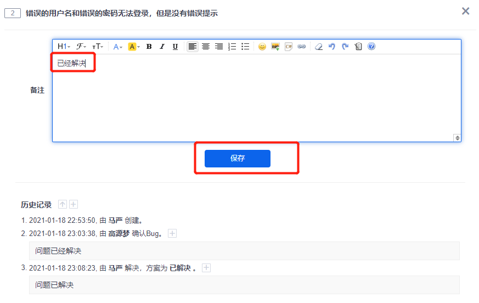
Task: Insert a code block
Action: tap(289, 47)
